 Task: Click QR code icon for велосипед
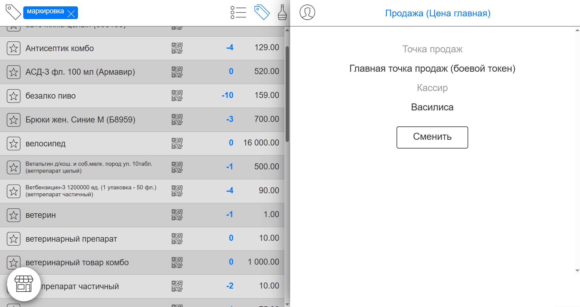coord(177,143)
